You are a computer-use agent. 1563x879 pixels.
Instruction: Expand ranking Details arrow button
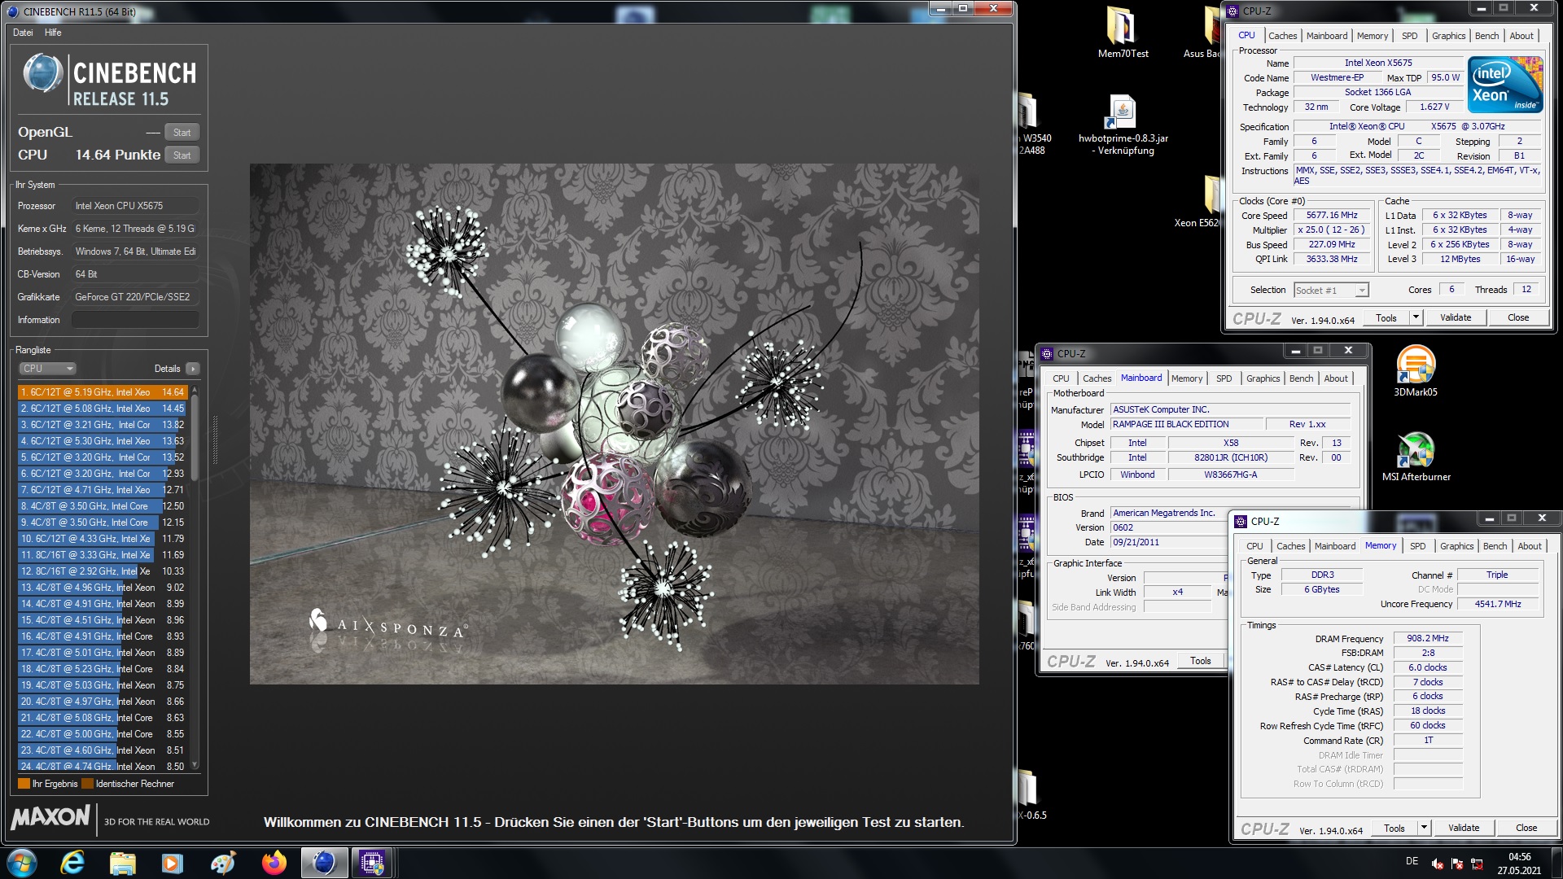tap(192, 369)
